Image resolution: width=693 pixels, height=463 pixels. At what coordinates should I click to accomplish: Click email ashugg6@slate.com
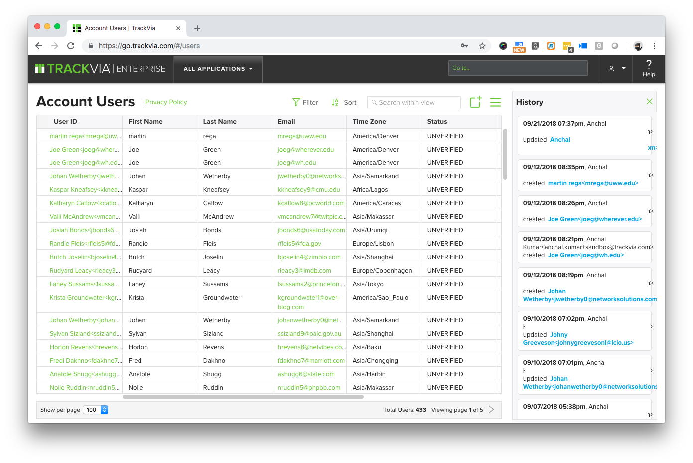pyautogui.click(x=306, y=374)
